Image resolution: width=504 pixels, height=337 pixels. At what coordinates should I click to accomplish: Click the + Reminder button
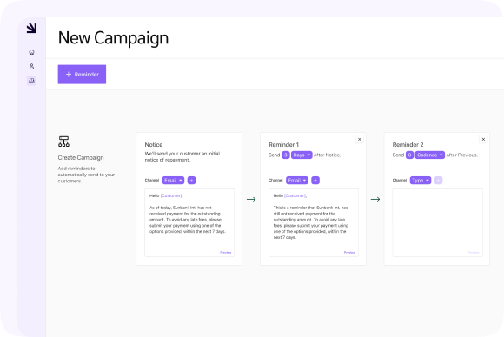82,74
